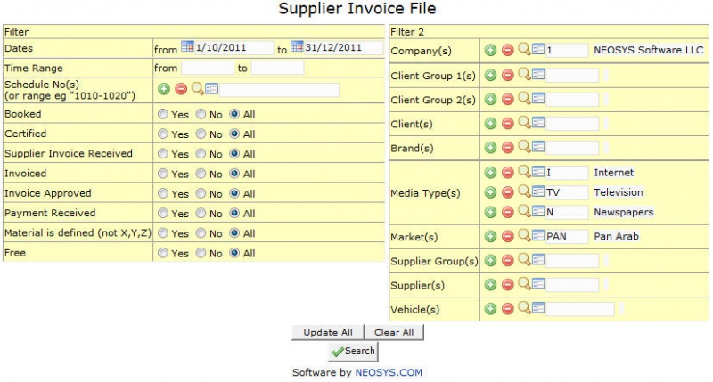The width and height of the screenshot is (713, 382).
Task: Click the Dates from field showing 1/10/2011
Action: [234, 48]
